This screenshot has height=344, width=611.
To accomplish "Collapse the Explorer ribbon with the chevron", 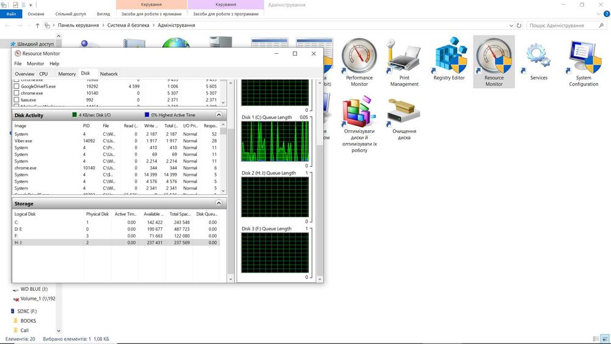I will pyautogui.click(x=599, y=14).
